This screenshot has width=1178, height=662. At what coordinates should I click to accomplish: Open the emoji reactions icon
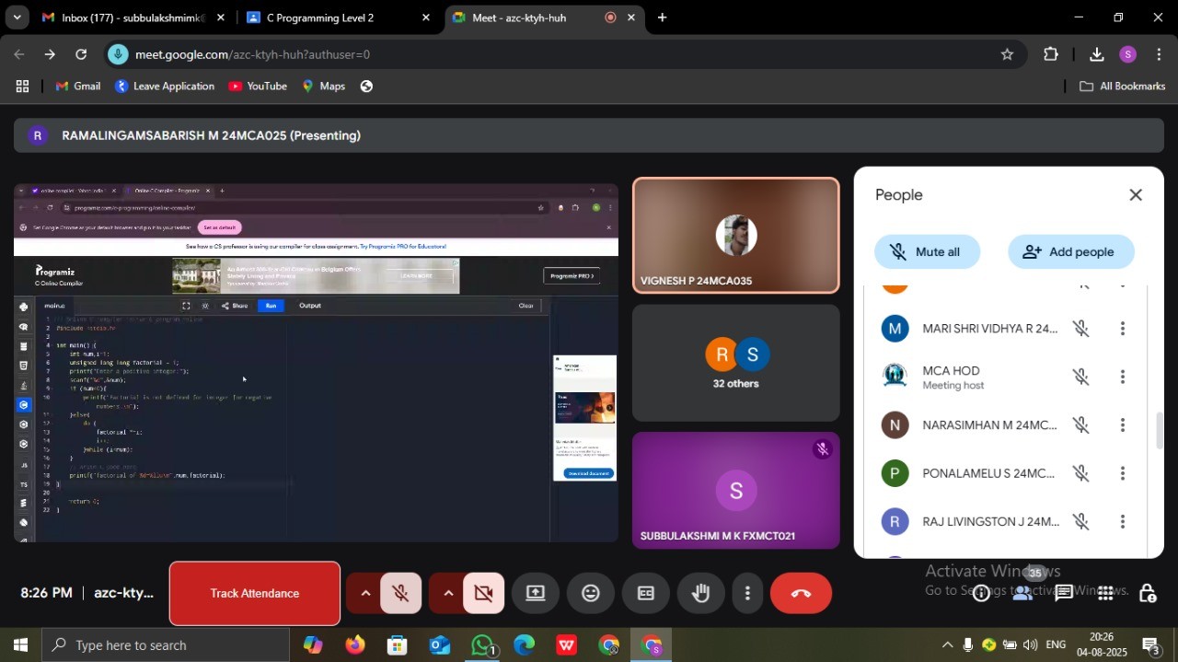(x=591, y=594)
